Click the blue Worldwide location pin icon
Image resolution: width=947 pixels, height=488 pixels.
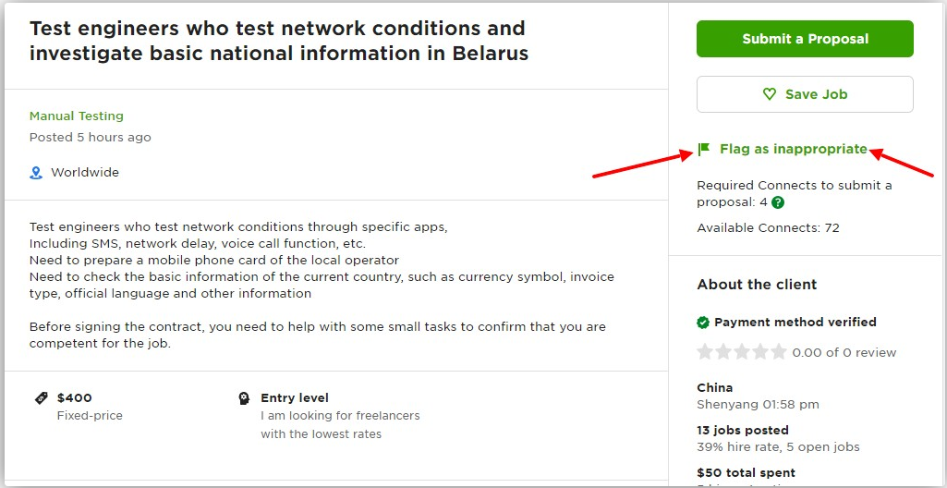click(x=36, y=173)
